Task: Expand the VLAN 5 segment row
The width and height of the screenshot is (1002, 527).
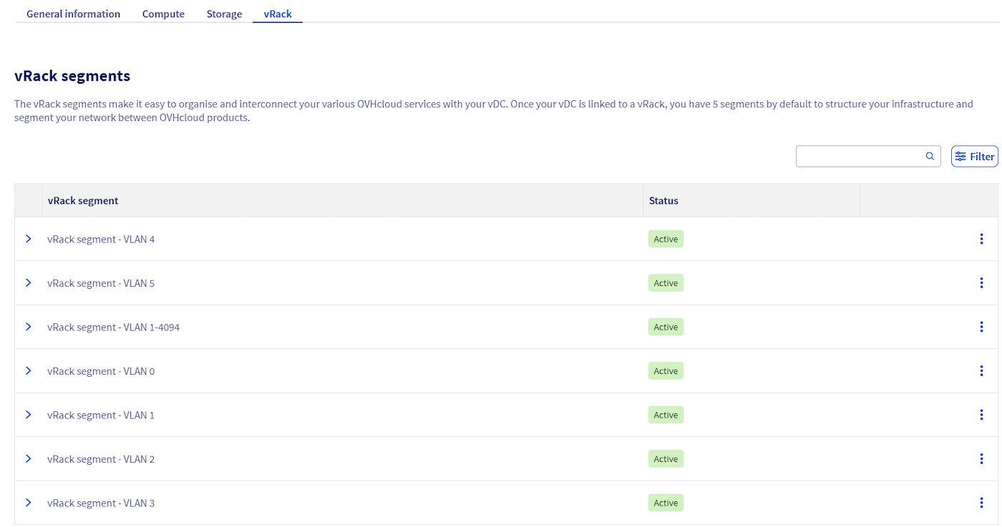Action: [29, 283]
